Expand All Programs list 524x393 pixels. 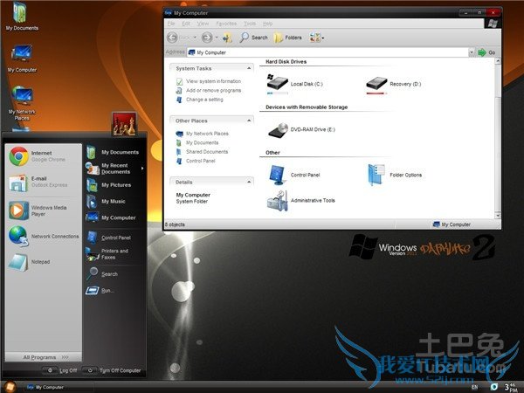tap(45, 357)
